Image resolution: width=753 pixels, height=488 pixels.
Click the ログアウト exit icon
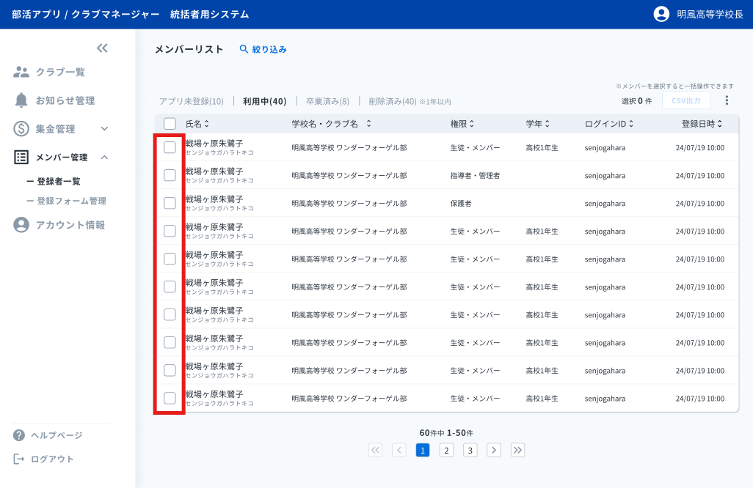tap(19, 459)
